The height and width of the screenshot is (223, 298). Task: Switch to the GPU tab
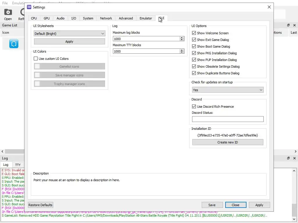47,18
